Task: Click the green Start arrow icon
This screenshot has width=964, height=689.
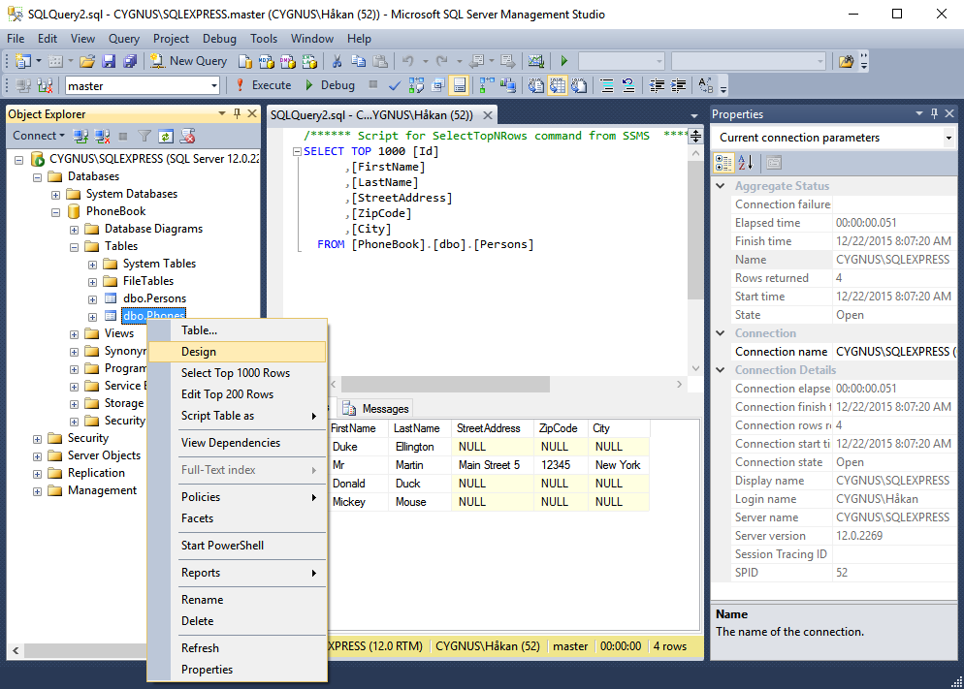Action: (x=563, y=61)
